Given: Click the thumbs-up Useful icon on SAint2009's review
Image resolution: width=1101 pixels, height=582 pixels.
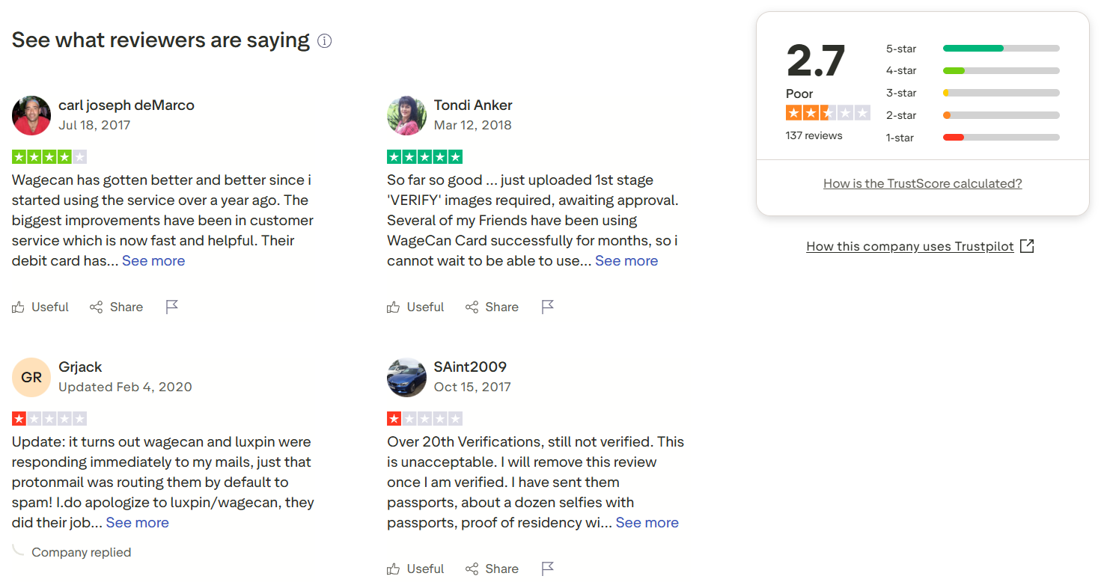Looking at the screenshot, I should pyautogui.click(x=394, y=569).
